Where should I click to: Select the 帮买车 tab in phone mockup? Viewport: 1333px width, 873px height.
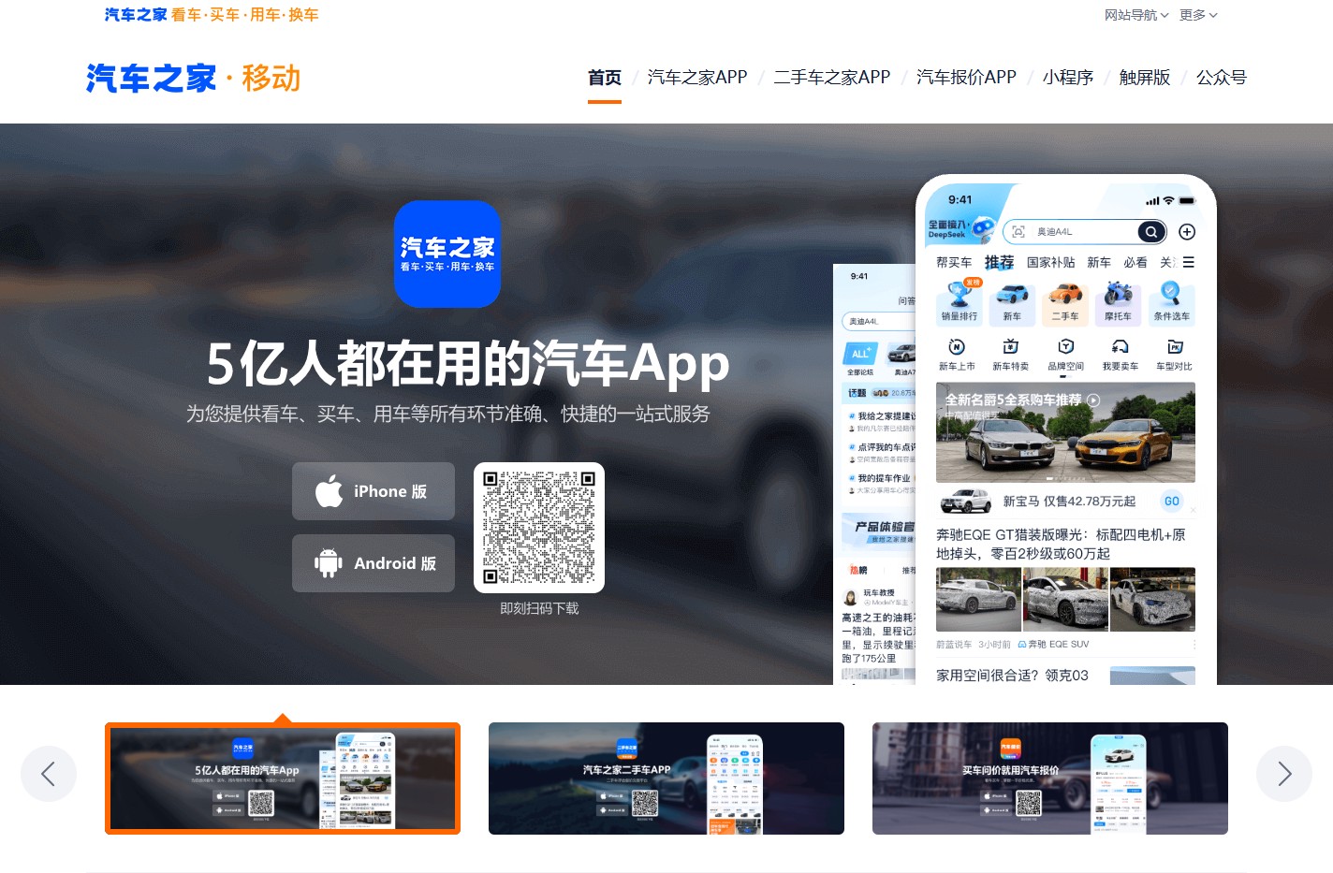click(x=954, y=263)
